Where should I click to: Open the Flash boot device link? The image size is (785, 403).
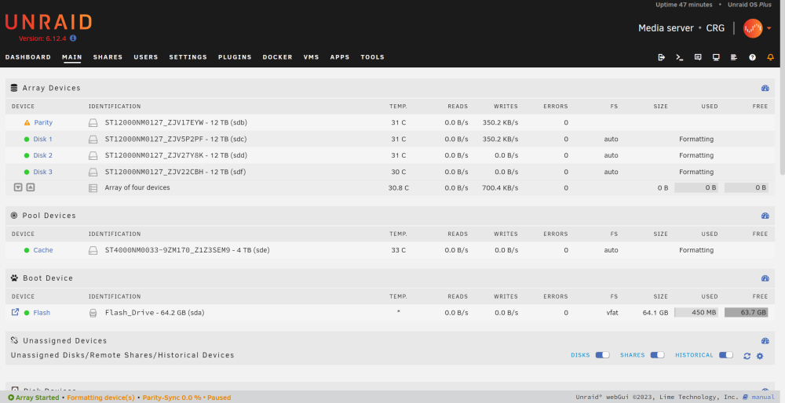42,313
